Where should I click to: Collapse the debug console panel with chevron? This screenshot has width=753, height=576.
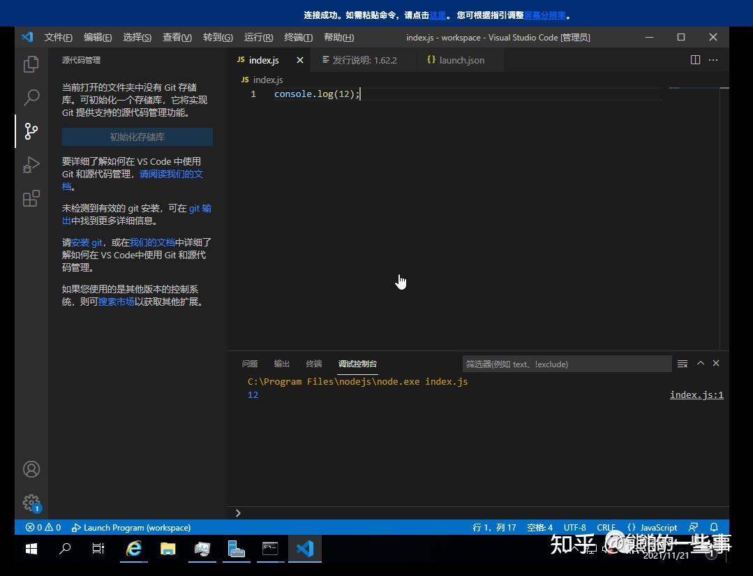tap(700, 363)
